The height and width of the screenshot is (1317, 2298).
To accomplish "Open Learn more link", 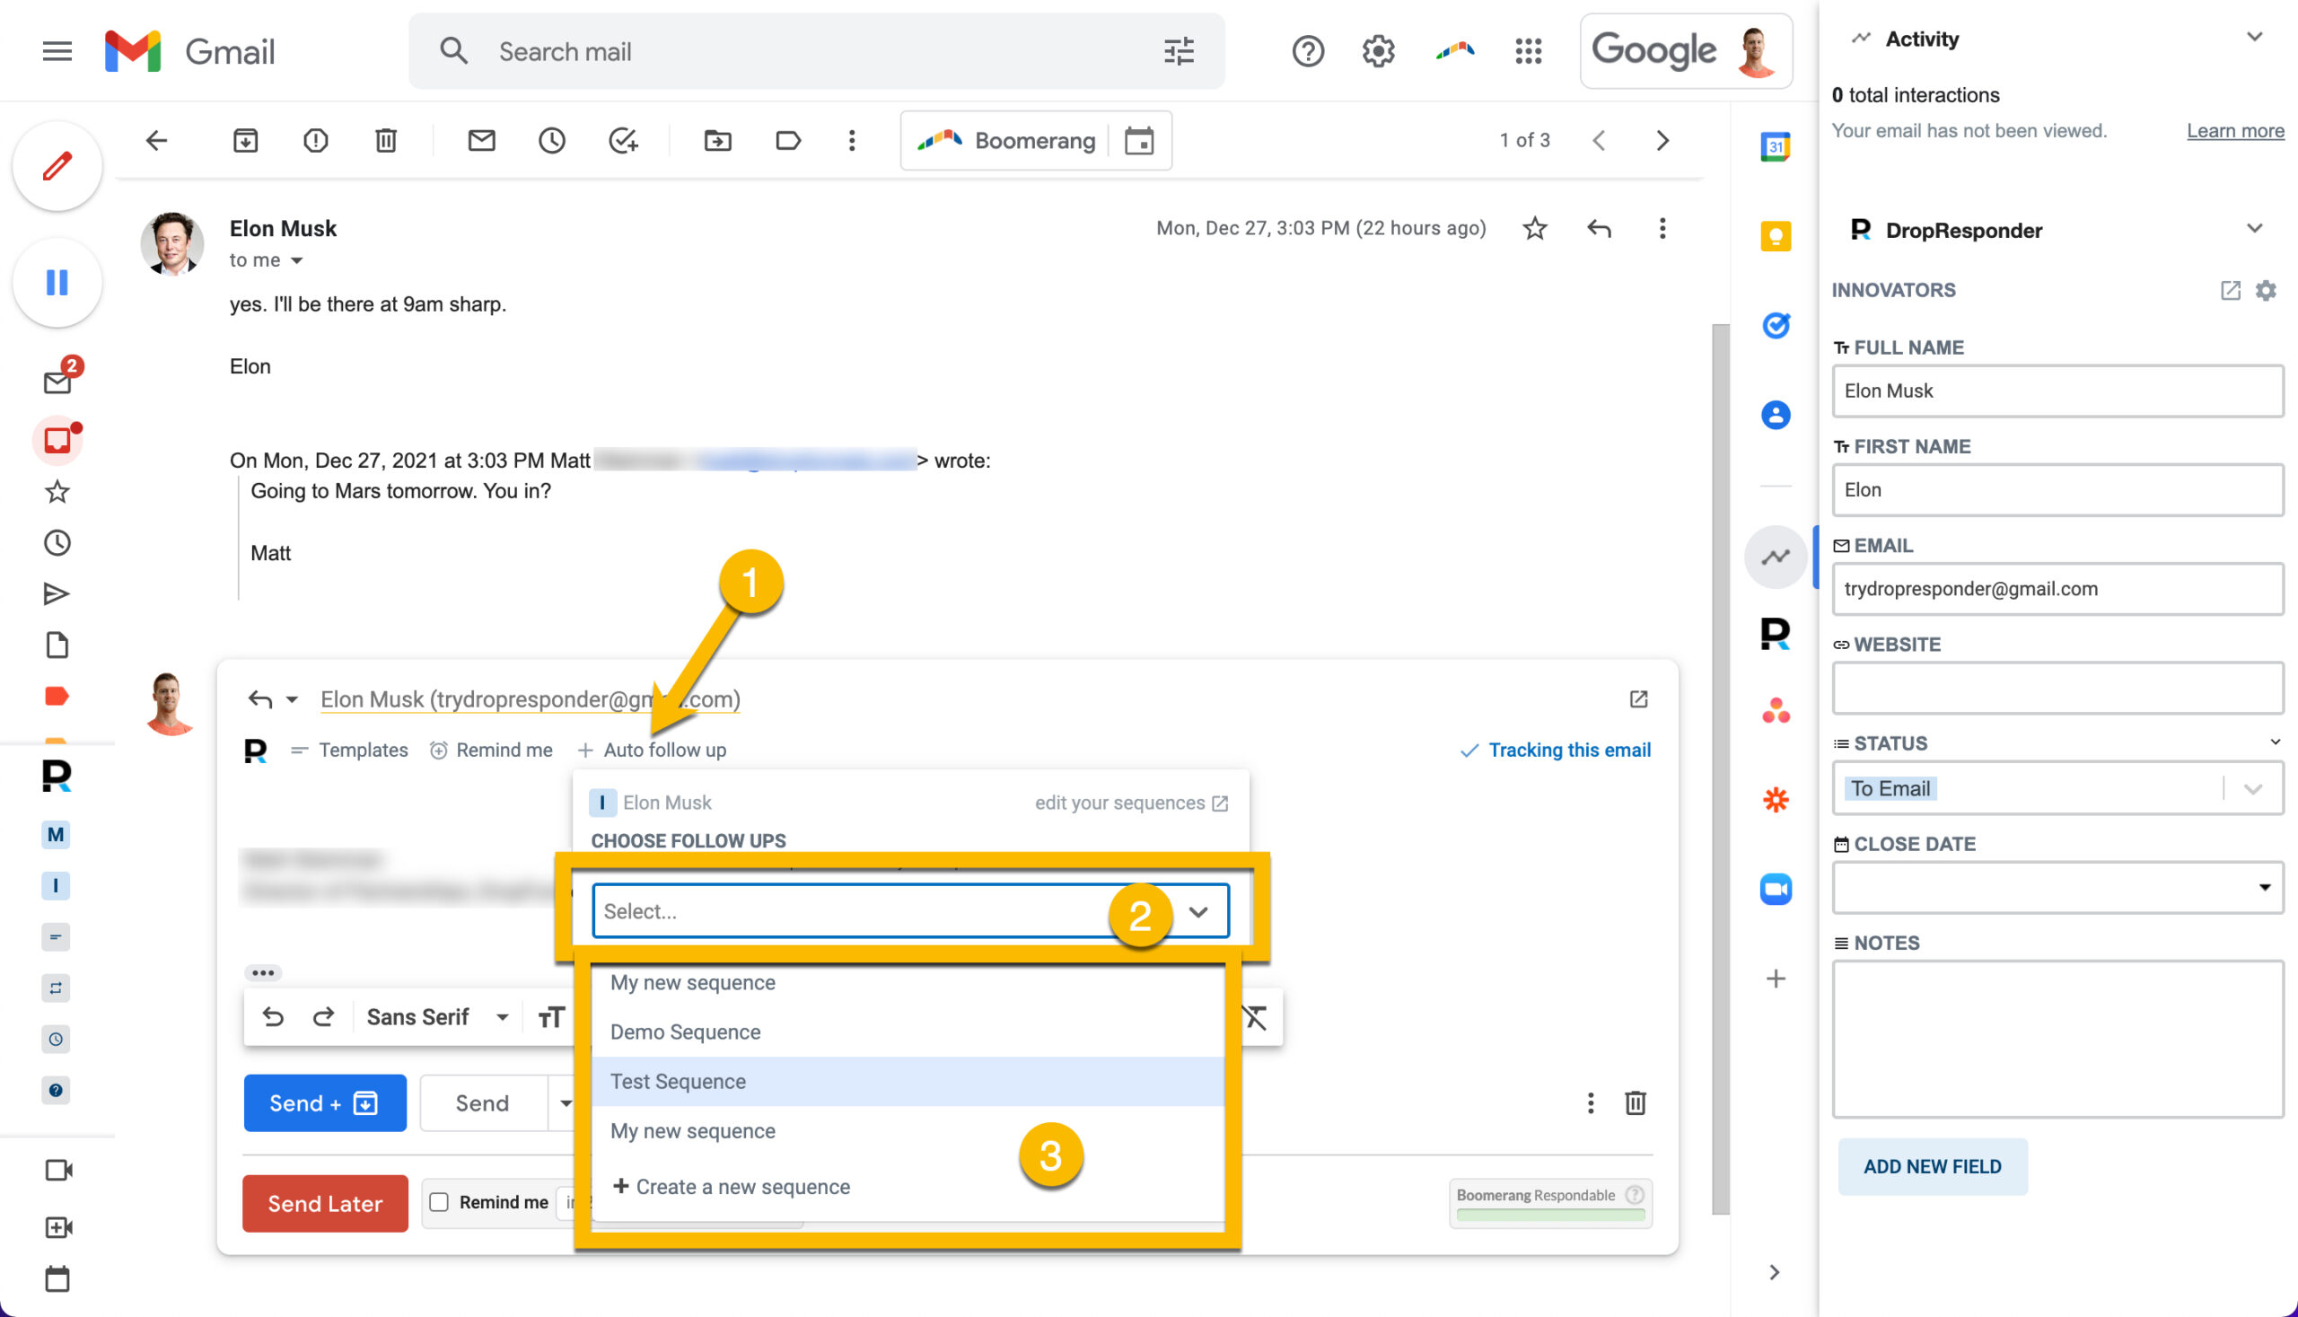I will tap(2234, 130).
